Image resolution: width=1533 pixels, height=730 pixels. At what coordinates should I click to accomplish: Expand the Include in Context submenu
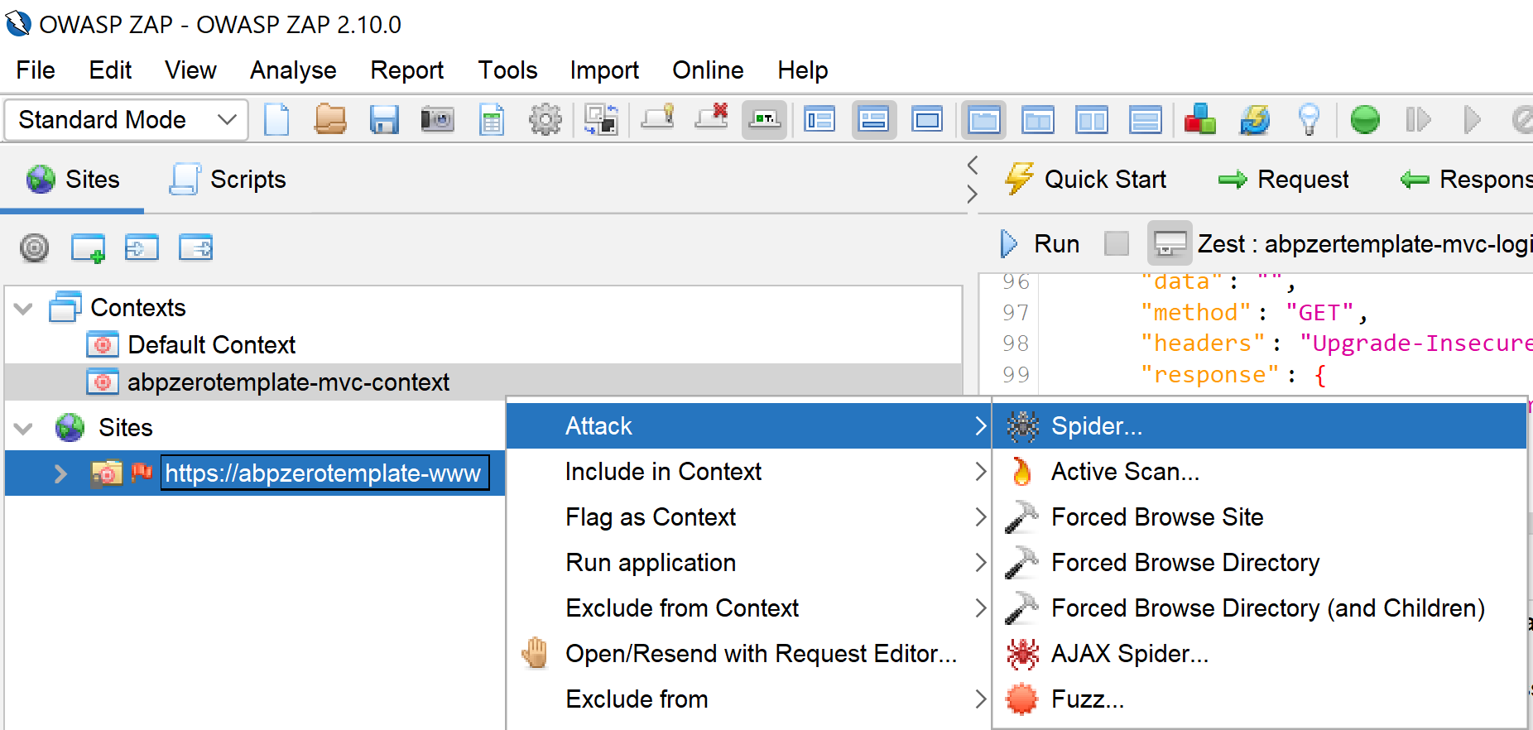click(748, 472)
